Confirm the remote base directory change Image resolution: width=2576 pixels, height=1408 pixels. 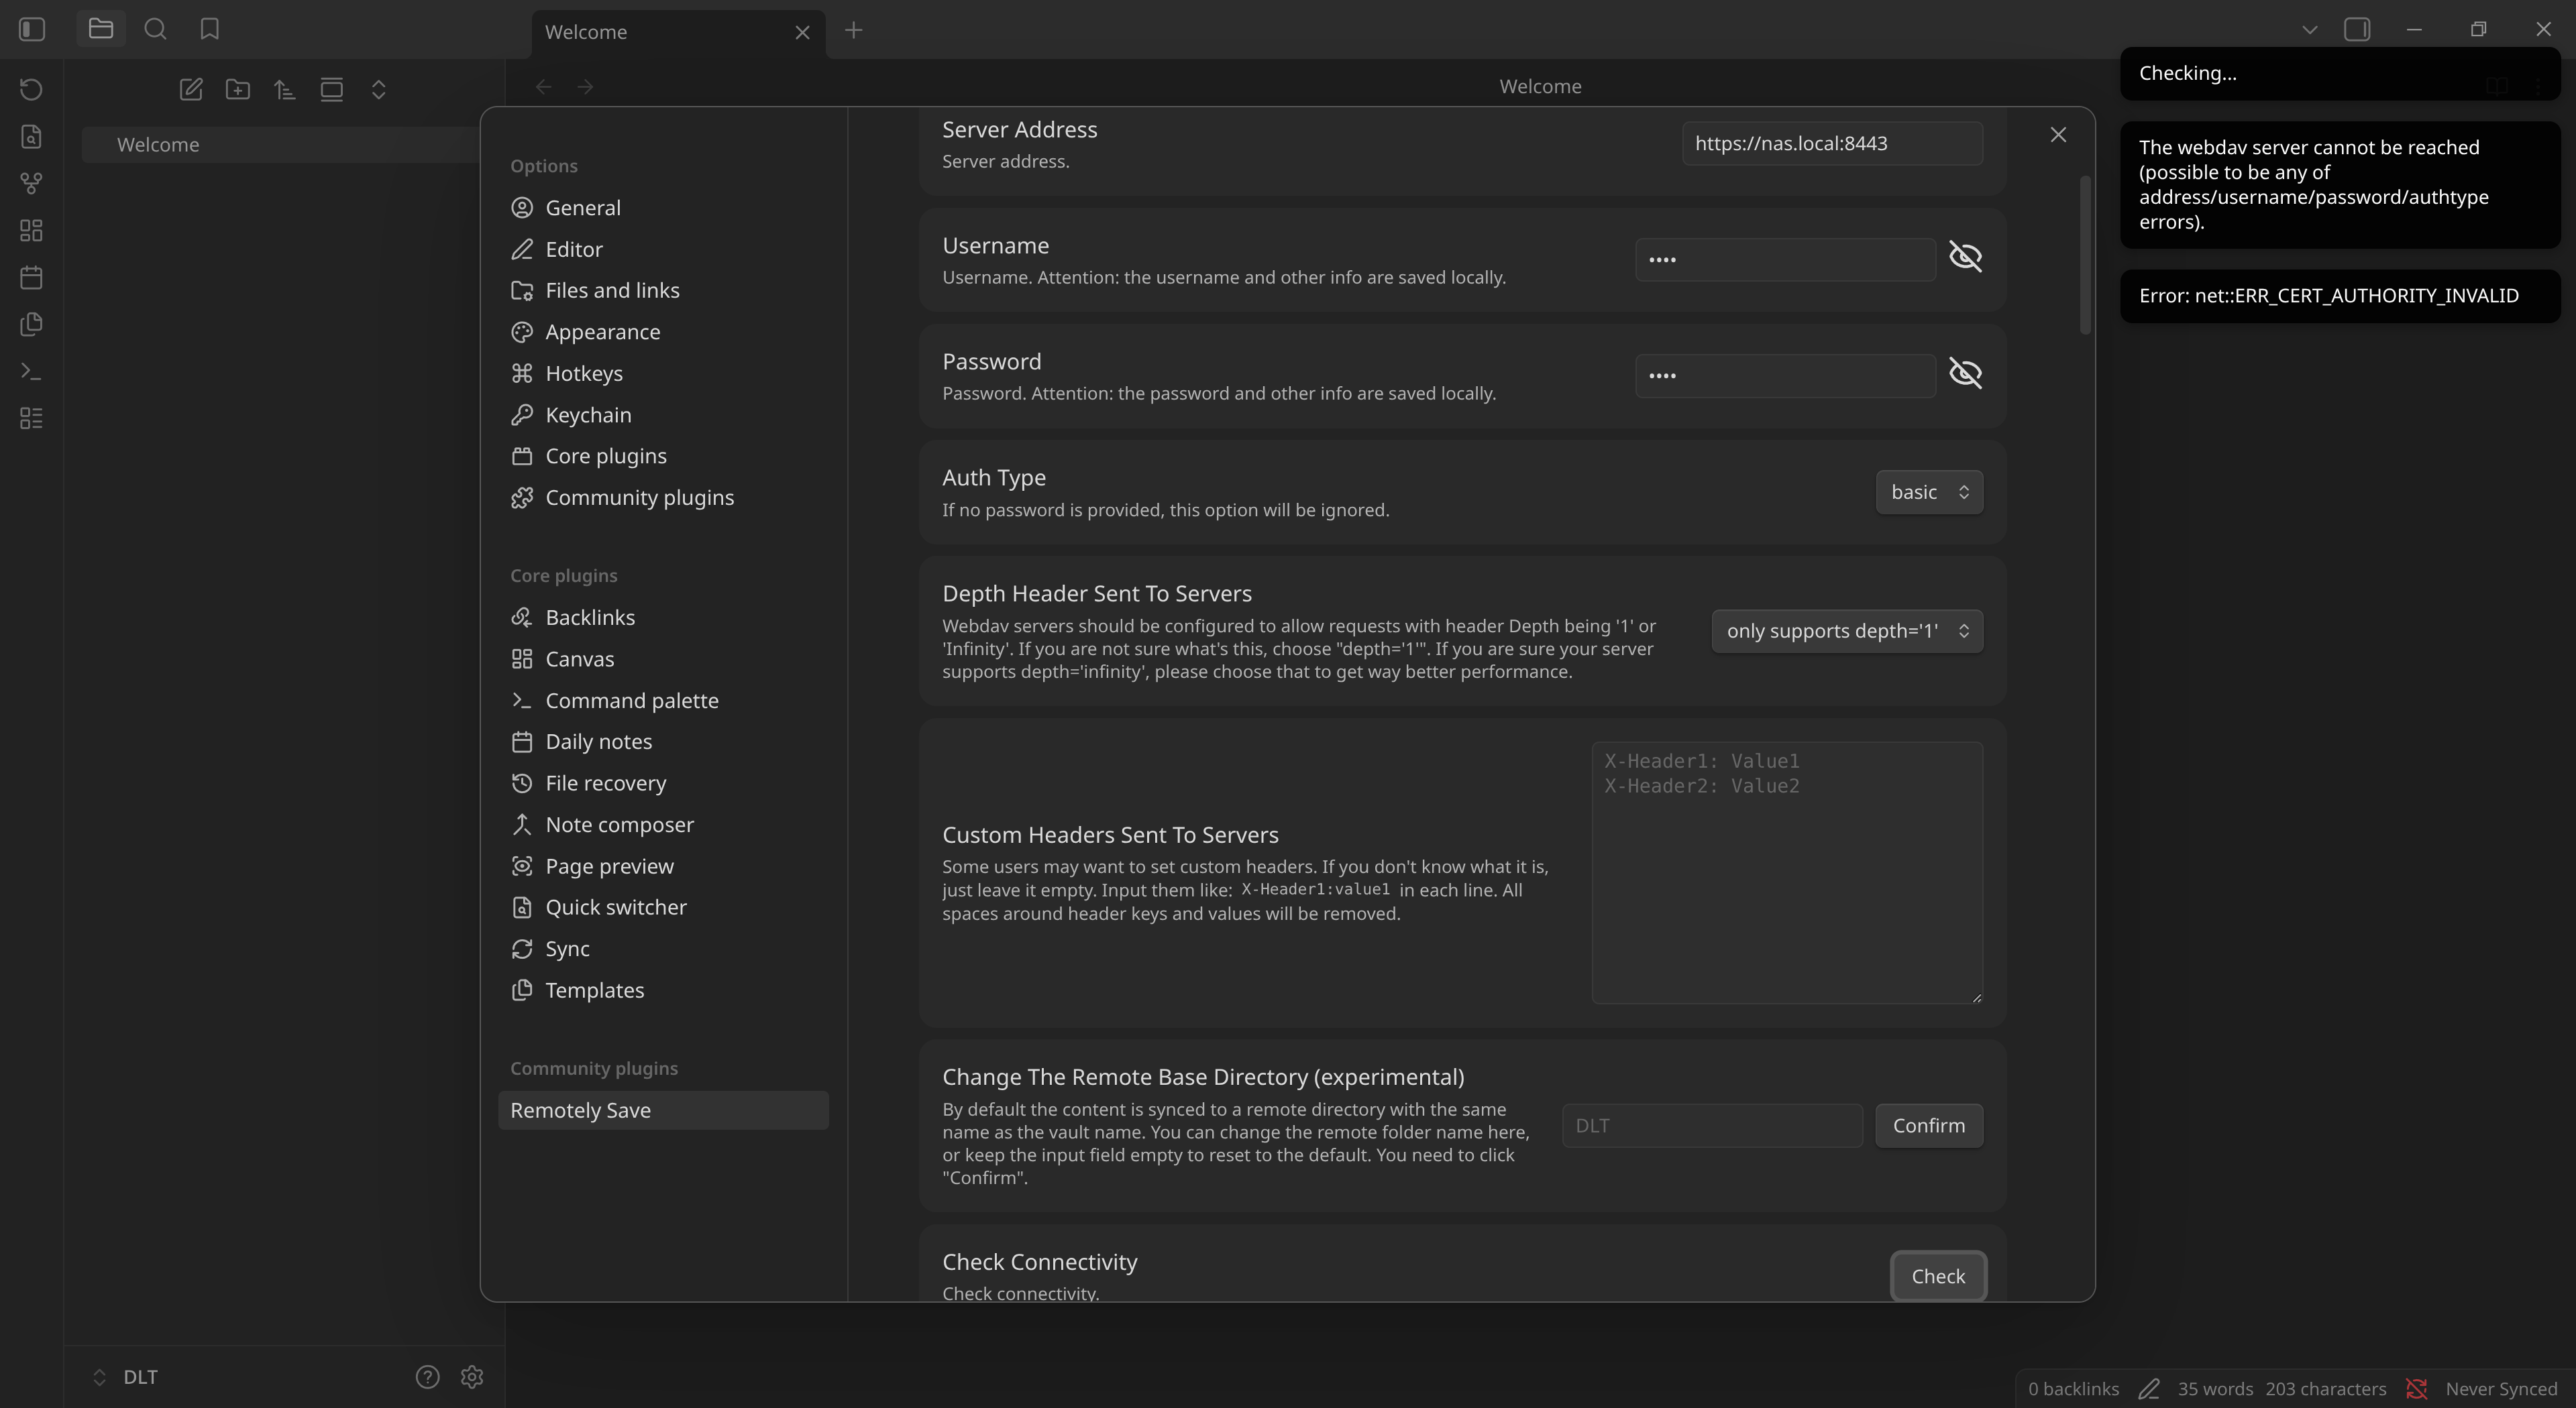coord(1928,1125)
